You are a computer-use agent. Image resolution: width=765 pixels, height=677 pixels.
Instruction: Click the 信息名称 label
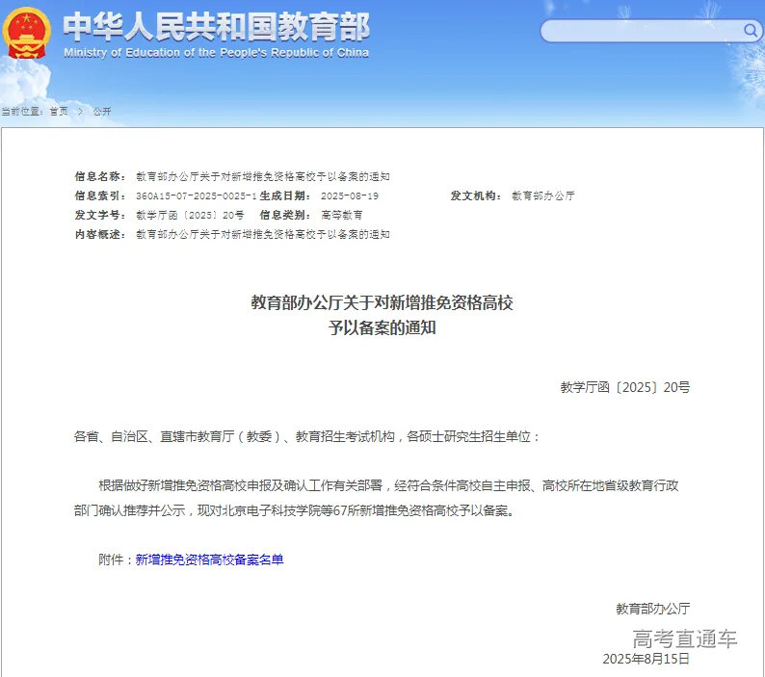(100, 176)
